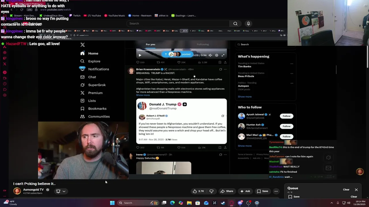Like the video with 3.7K likes
The image size is (369, 207).
[198, 191]
